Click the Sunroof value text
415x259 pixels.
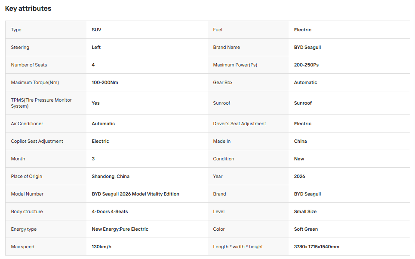pyautogui.click(x=303, y=103)
